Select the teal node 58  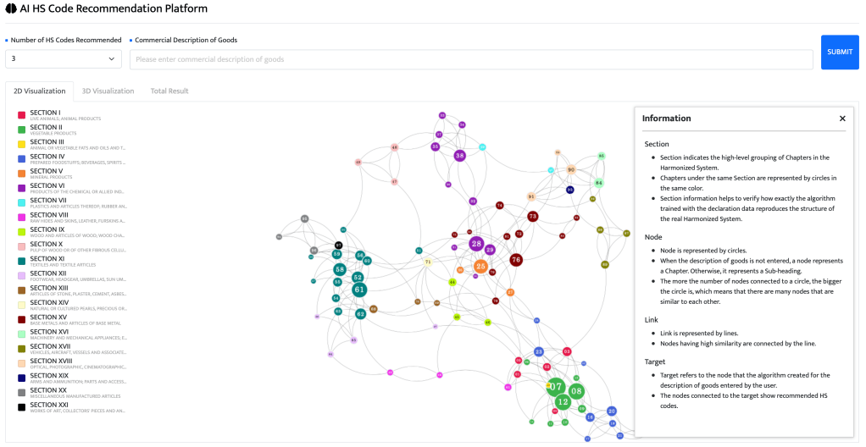tap(339, 269)
